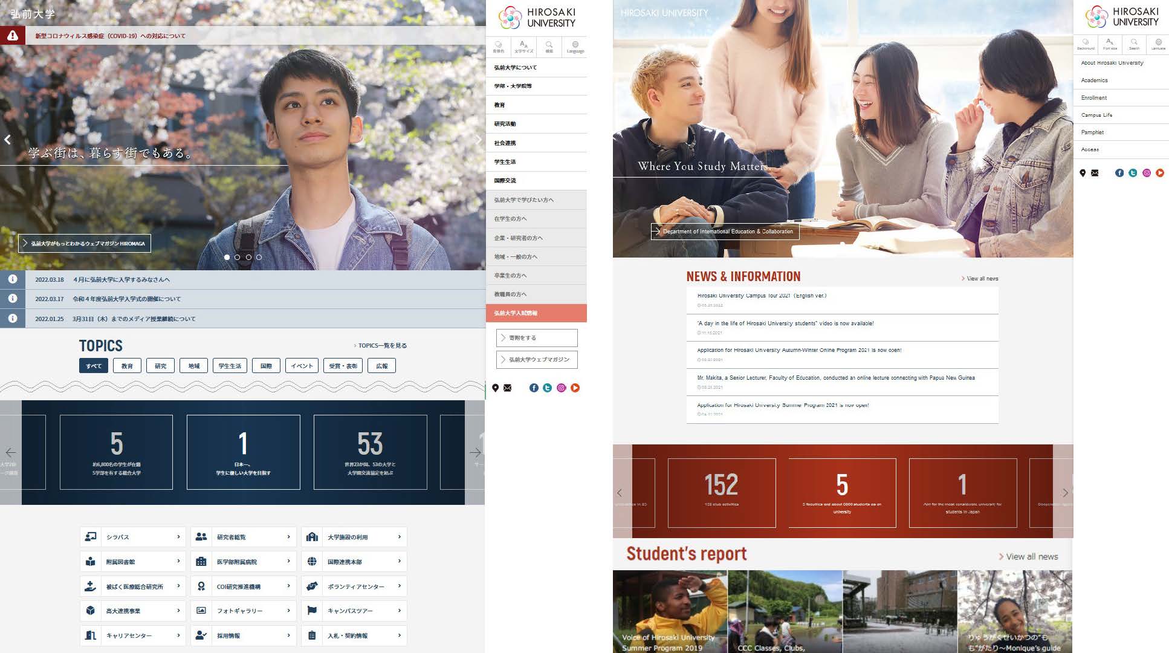Select the イベント topics filter

tap(302, 366)
